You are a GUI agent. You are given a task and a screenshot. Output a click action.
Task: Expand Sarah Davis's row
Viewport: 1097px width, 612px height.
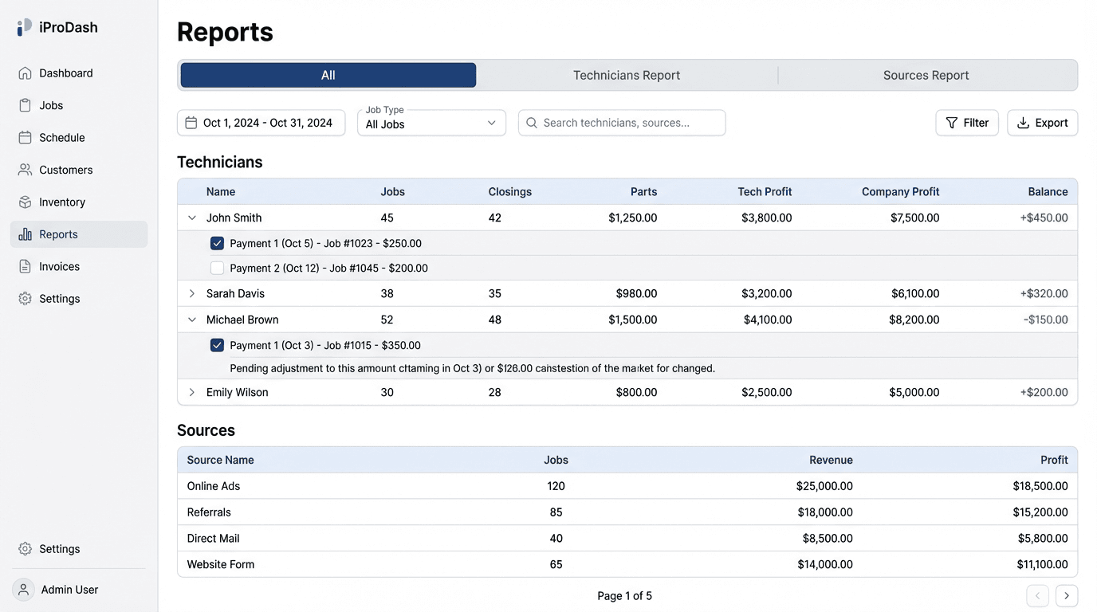point(191,293)
